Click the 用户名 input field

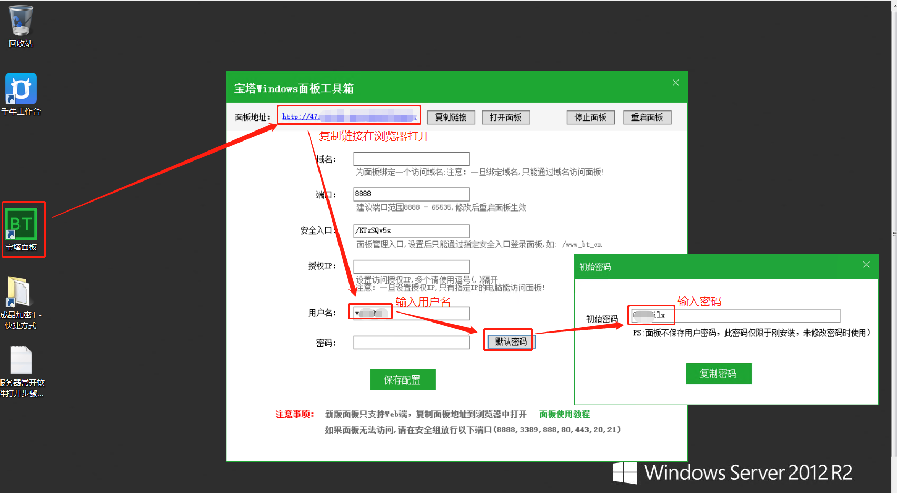pyautogui.click(x=411, y=314)
